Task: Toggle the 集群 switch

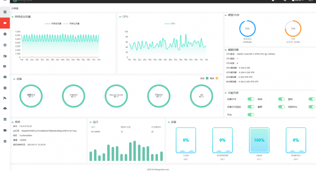Action: pos(281,107)
